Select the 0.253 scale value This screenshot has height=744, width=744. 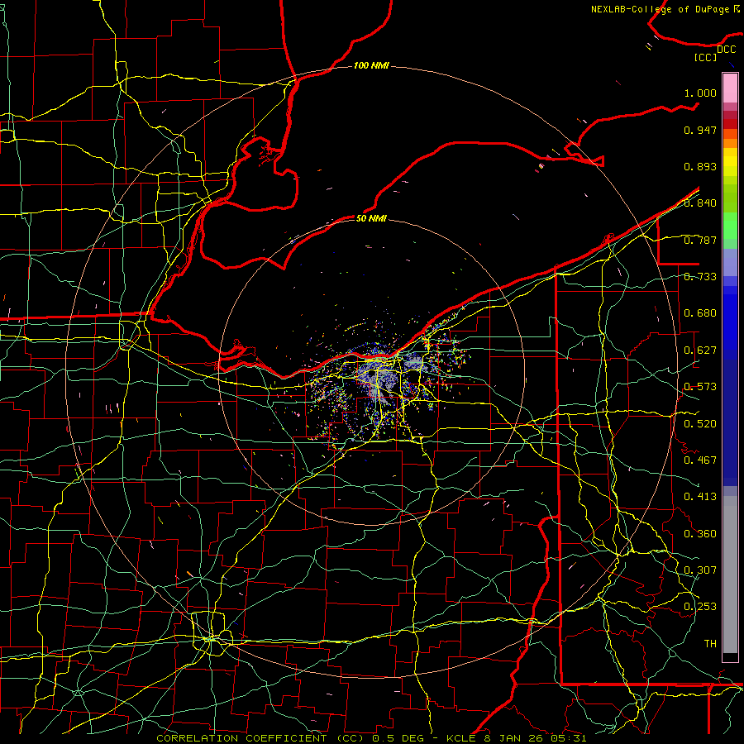(700, 607)
